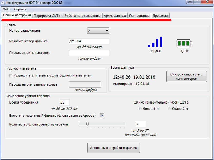Check the 'более 2 м' length option

point(170,109)
